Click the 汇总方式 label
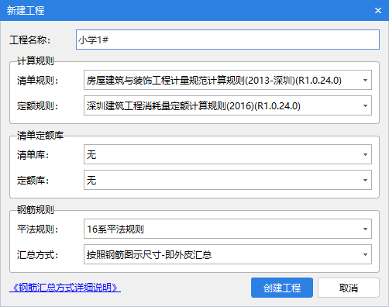389x307 pixels. pos(38,254)
